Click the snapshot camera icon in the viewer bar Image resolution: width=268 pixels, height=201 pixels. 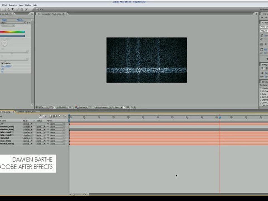click(70, 107)
